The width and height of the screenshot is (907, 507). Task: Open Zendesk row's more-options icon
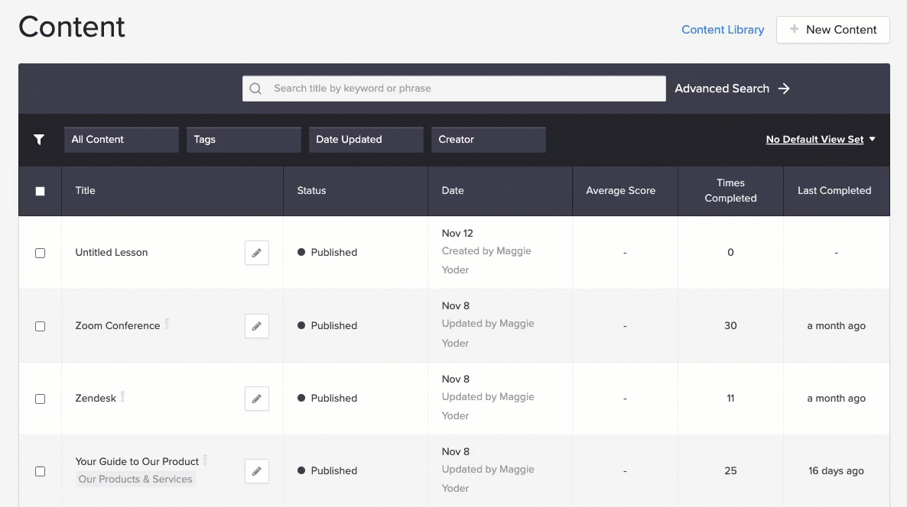point(122,397)
